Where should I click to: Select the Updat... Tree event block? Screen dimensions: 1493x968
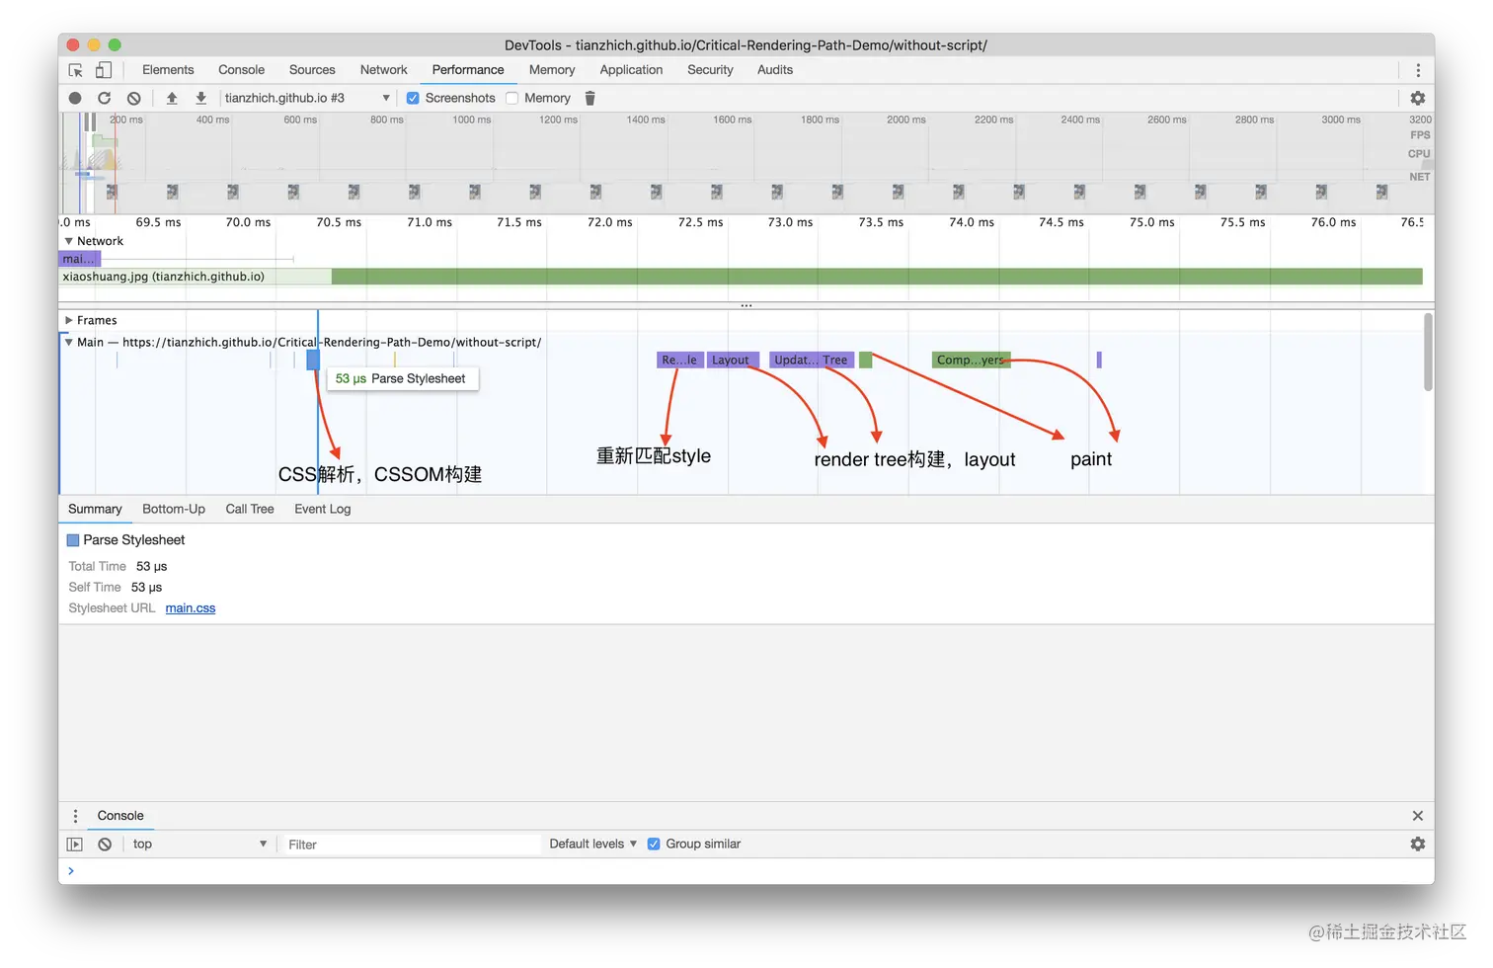[811, 360]
